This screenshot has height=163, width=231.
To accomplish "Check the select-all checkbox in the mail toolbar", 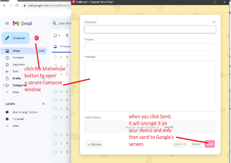I will click(x=55, y=35).
